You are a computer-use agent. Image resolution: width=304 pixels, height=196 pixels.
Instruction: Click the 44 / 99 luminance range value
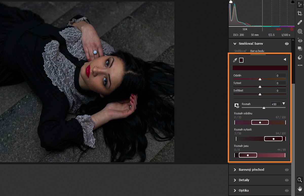click(x=281, y=150)
